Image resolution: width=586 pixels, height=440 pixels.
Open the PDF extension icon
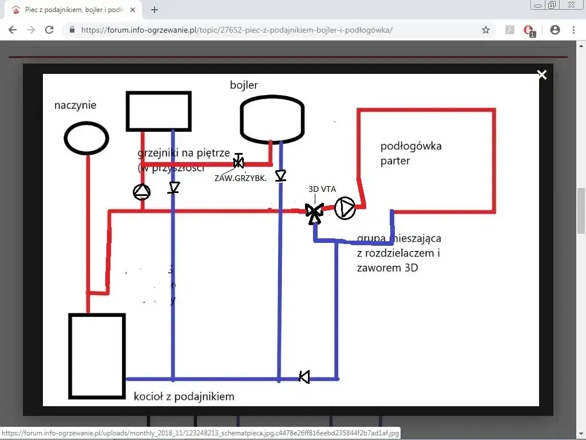tap(510, 30)
